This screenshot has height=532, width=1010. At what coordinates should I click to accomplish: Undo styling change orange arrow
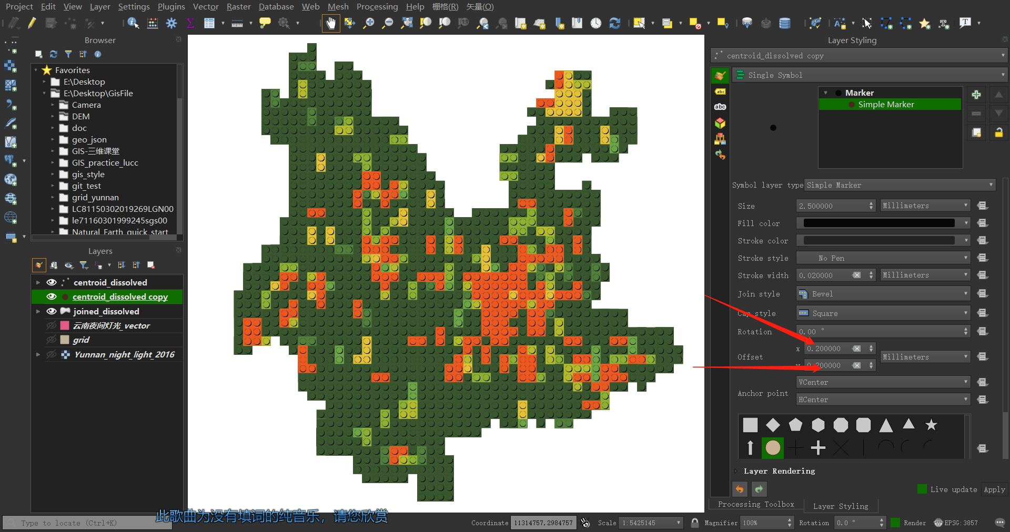click(740, 489)
